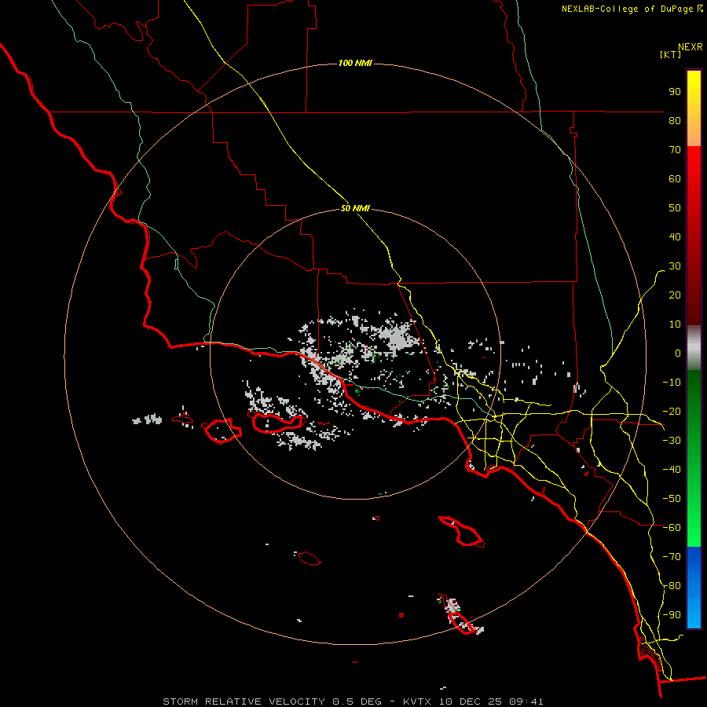This screenshot has height=707, width=707.
Task: Select the -20 value on the velocity scale
Action: 672,411
